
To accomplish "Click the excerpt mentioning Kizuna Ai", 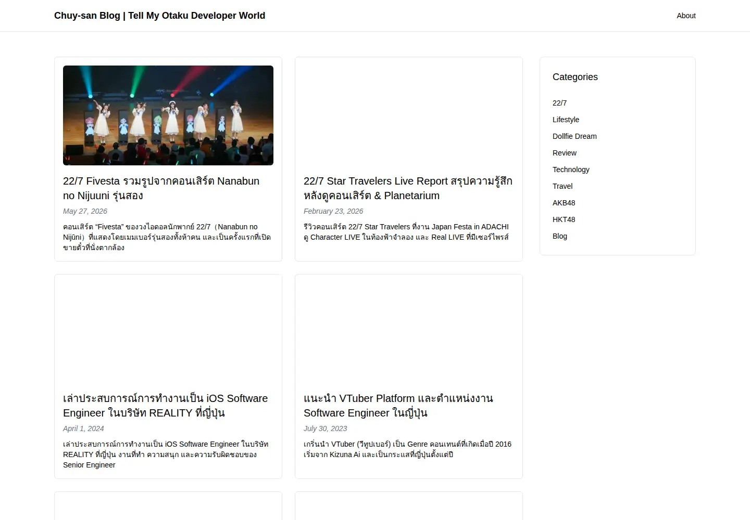I will coord(407,449).
